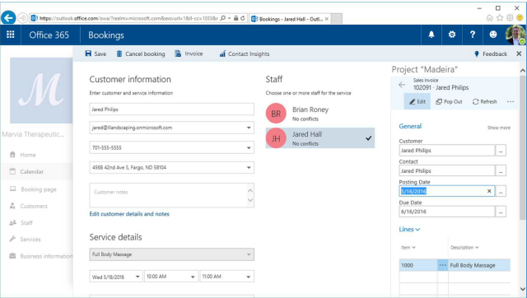Open Business information in sidebar
Screen dimensions: 527x298
[x=40, y=256]
